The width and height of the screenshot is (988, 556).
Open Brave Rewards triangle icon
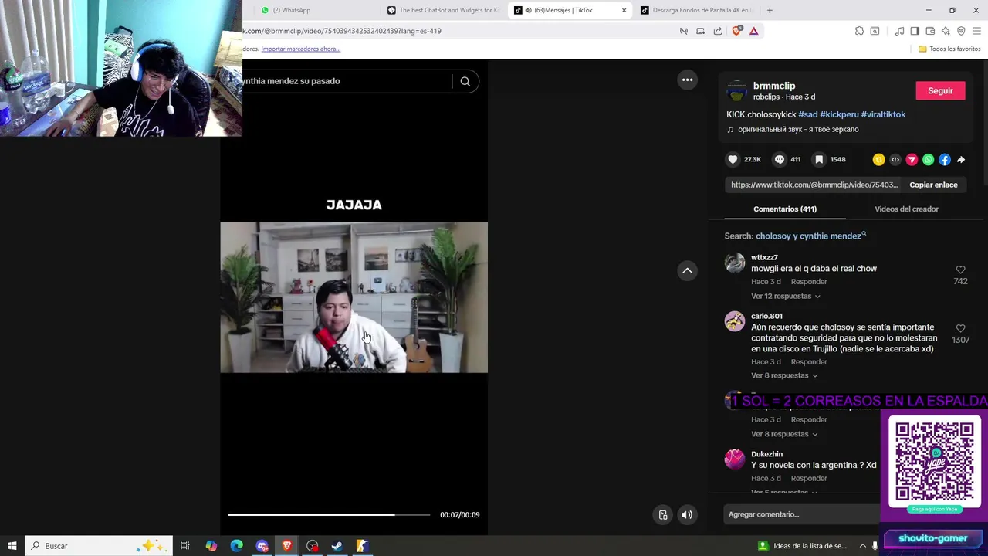(x=753, y=31)
